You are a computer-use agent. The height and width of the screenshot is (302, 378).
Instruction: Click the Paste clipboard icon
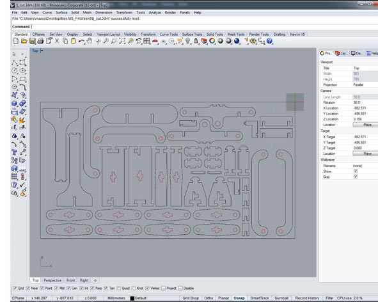(74, 41)
